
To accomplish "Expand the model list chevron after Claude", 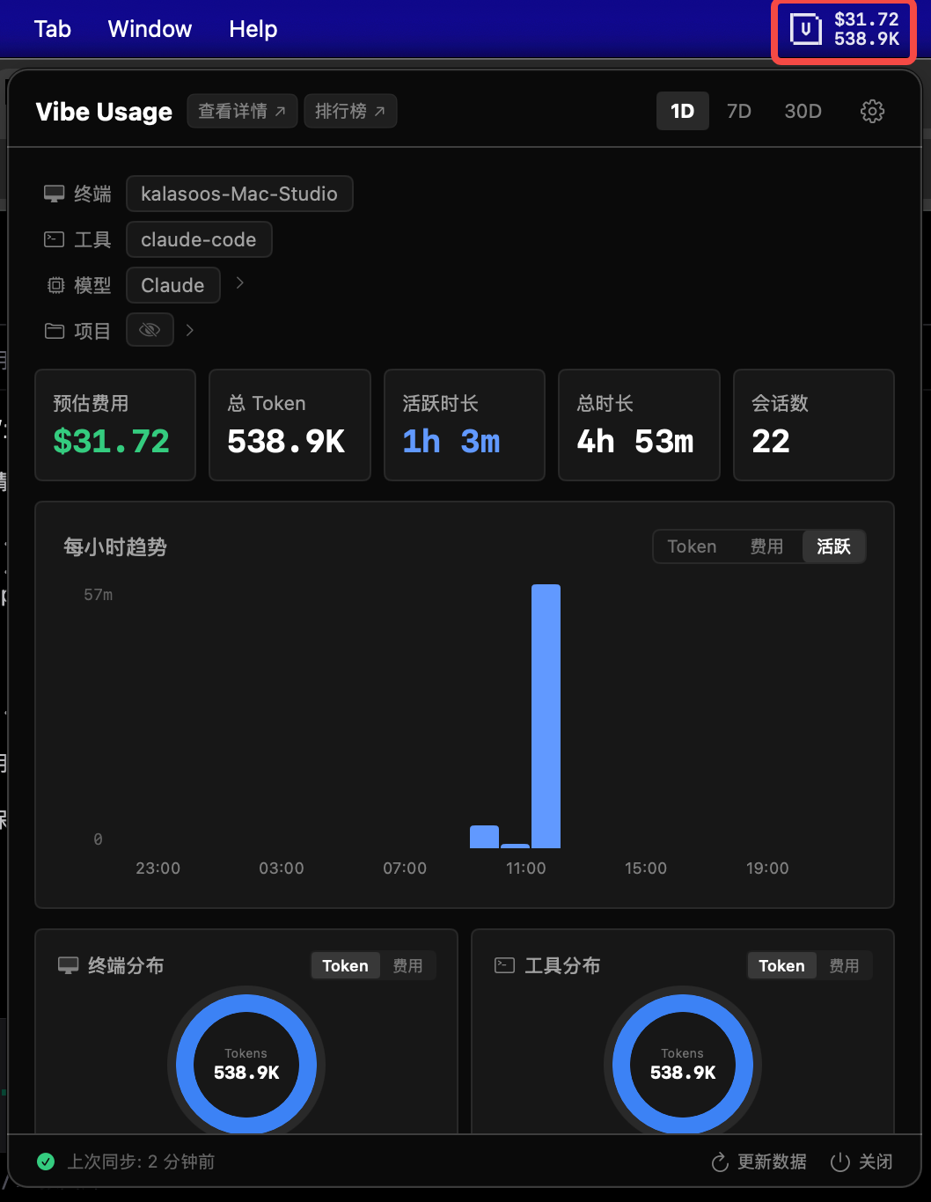I will tap(239, 283).
